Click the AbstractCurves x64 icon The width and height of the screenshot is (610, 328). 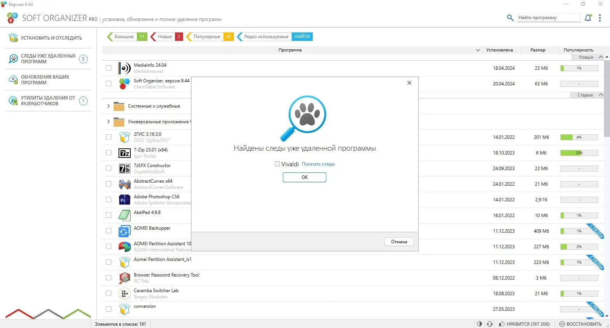[x=125, y=184]
